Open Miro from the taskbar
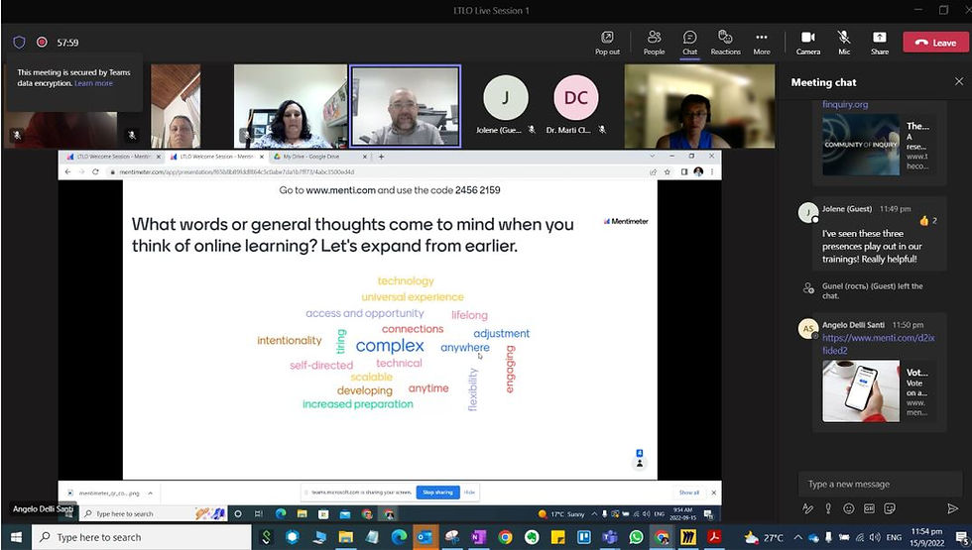The image size is (972, 550). [688, 537]
